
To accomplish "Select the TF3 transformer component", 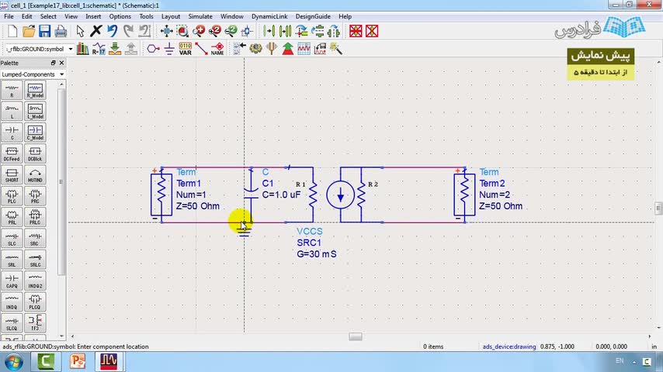I will point(35,323).
